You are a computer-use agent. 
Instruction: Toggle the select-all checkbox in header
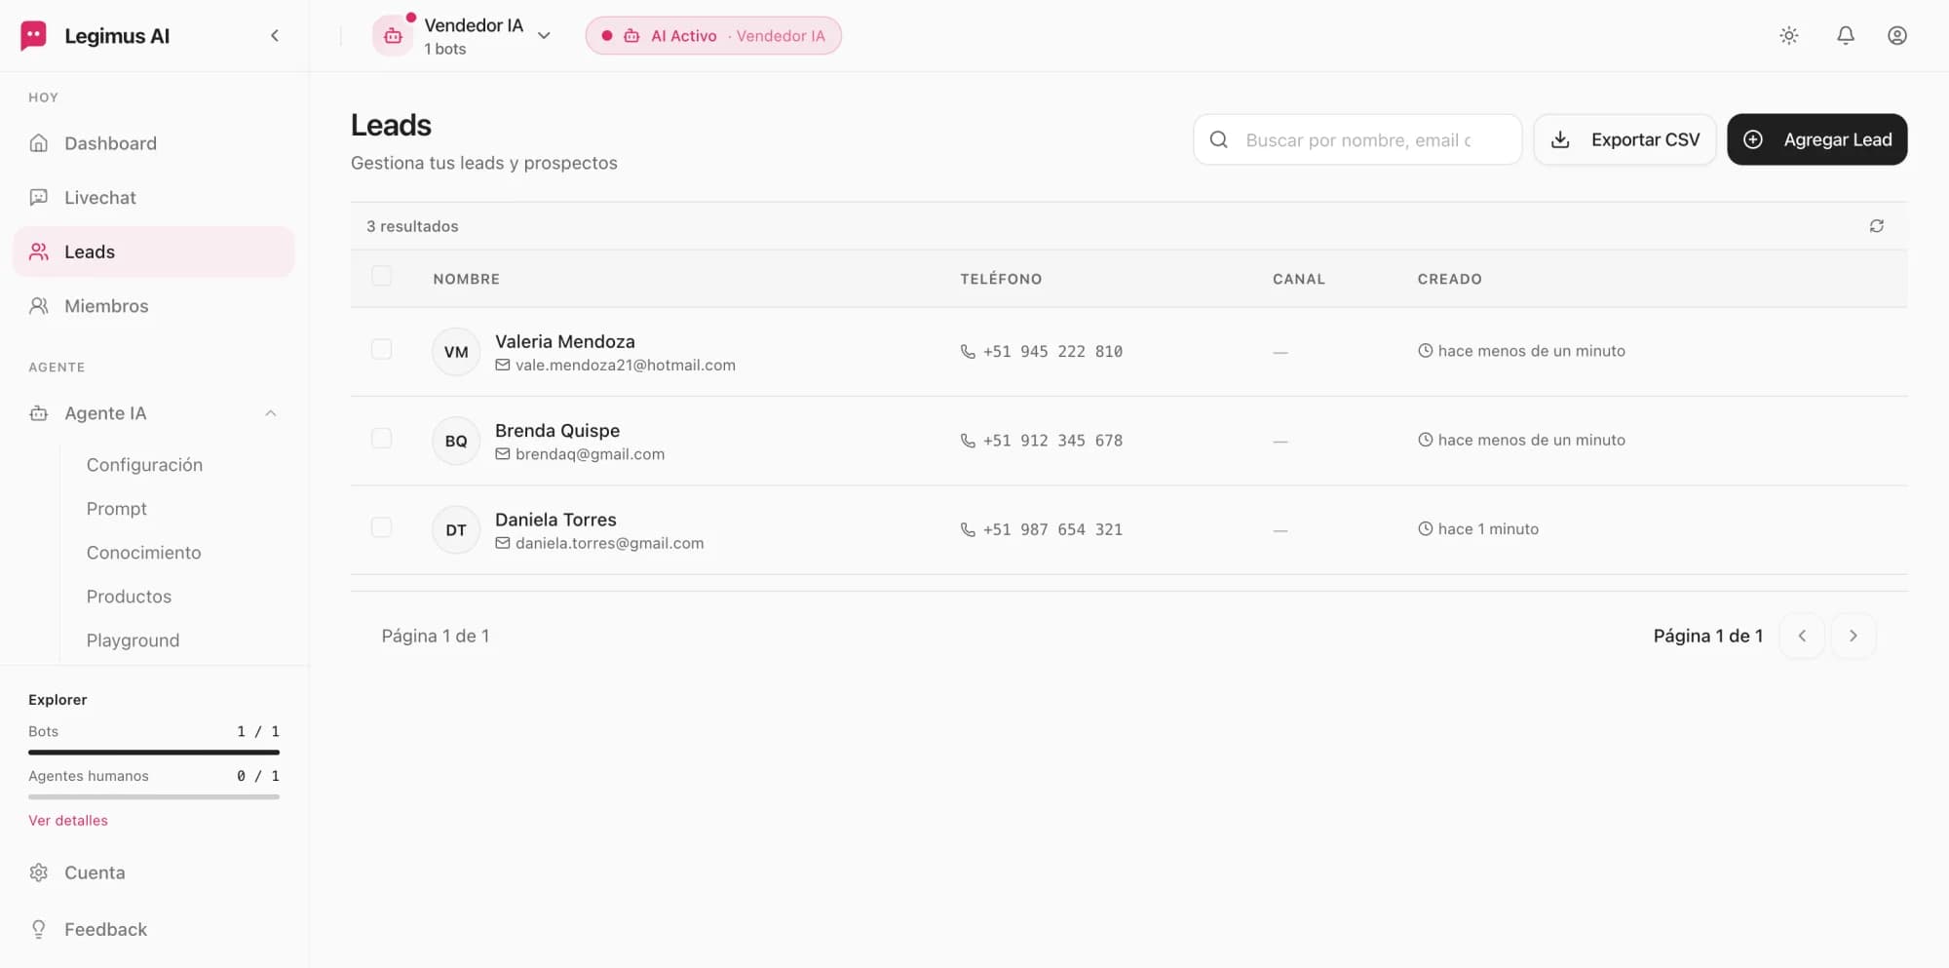pos(382,277)
